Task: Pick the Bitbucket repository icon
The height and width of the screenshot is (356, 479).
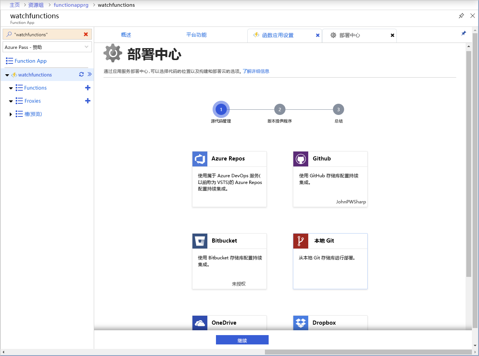Action: tap(200, 241)
